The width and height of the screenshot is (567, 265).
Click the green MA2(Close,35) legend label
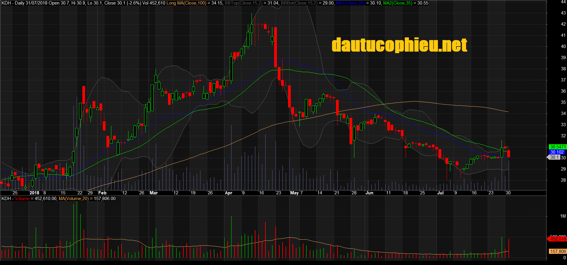tap(398, 3)
